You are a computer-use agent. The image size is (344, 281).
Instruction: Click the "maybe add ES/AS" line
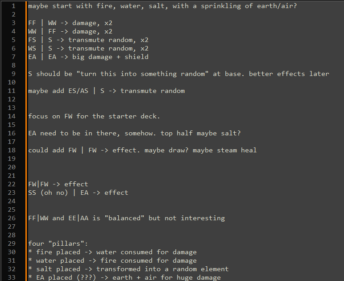pos(106,91)
